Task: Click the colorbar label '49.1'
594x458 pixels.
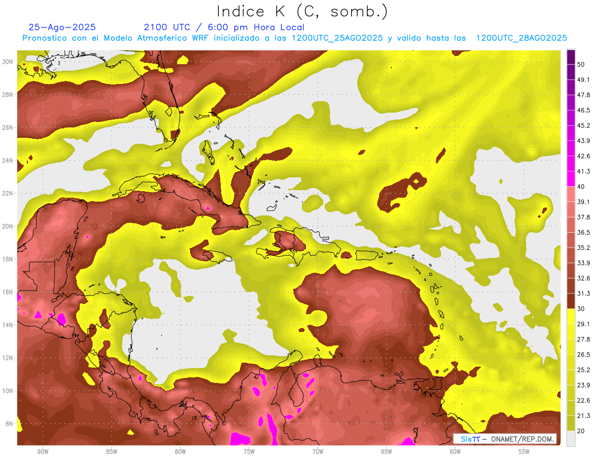Action: [x=583, y=80]
